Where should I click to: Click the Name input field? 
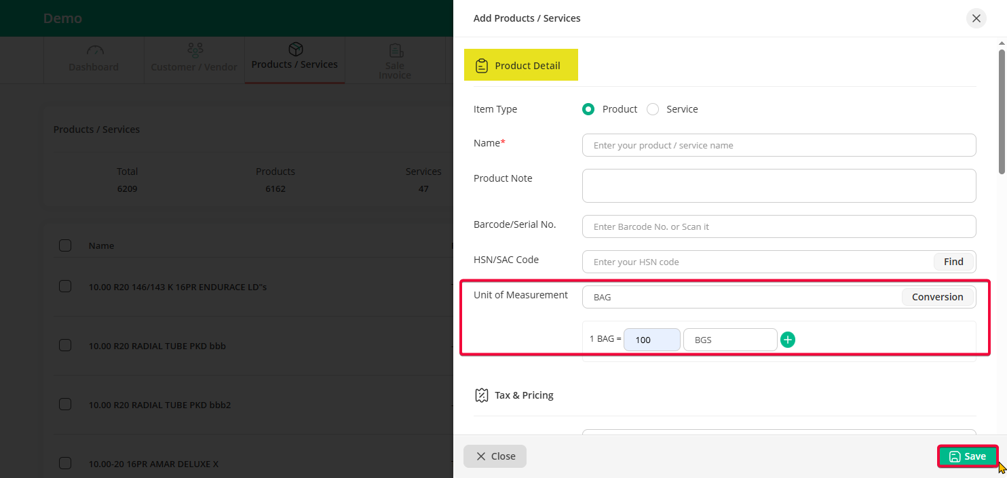[779, 145]
